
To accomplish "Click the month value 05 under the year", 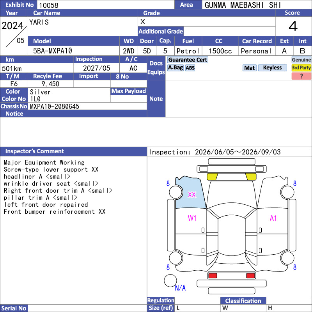I will [x=21, y=41].
